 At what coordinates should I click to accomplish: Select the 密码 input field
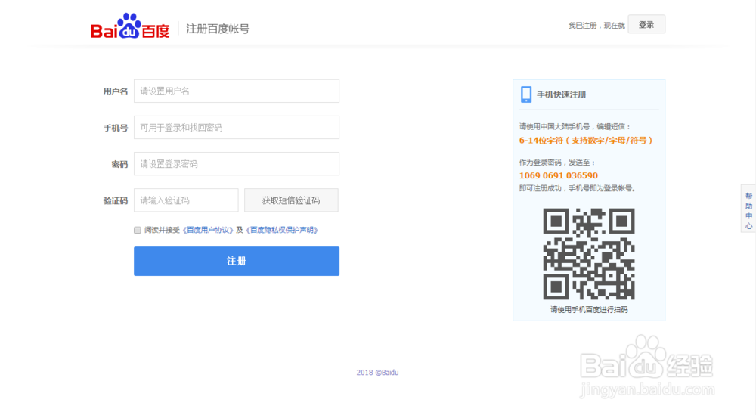tap(237, 164)
